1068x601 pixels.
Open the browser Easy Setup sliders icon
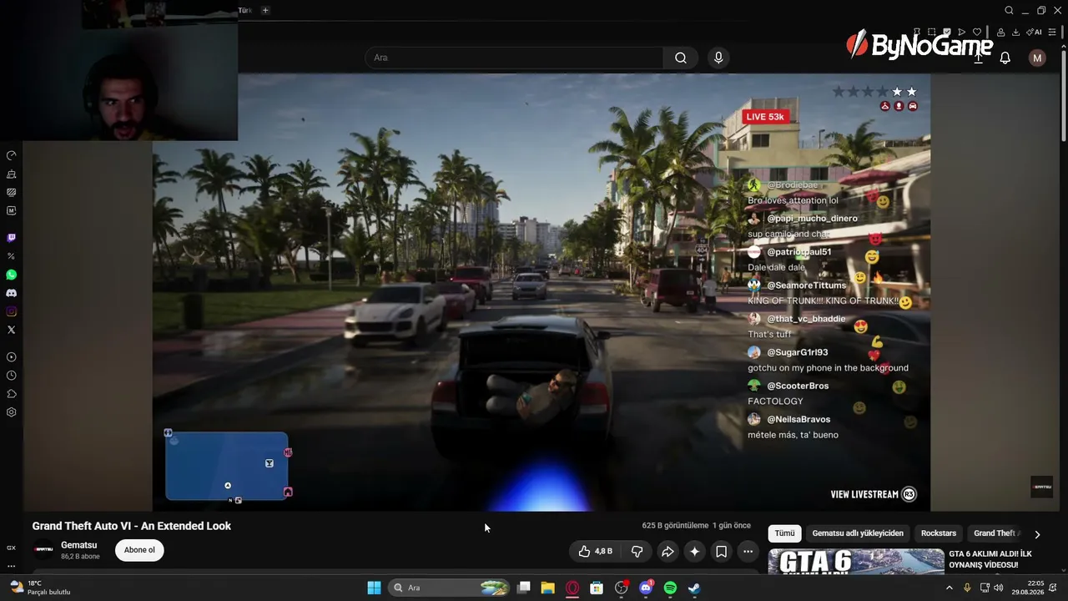coord(1052,33)
